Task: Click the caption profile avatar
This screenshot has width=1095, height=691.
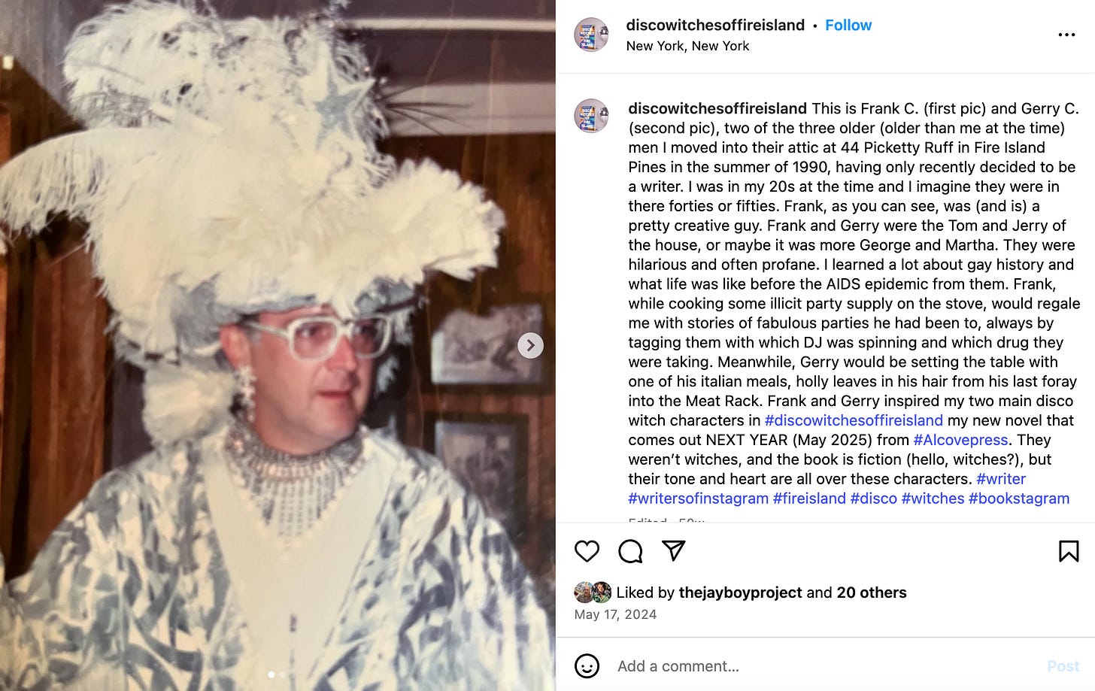Action: [x=591, y=116]
